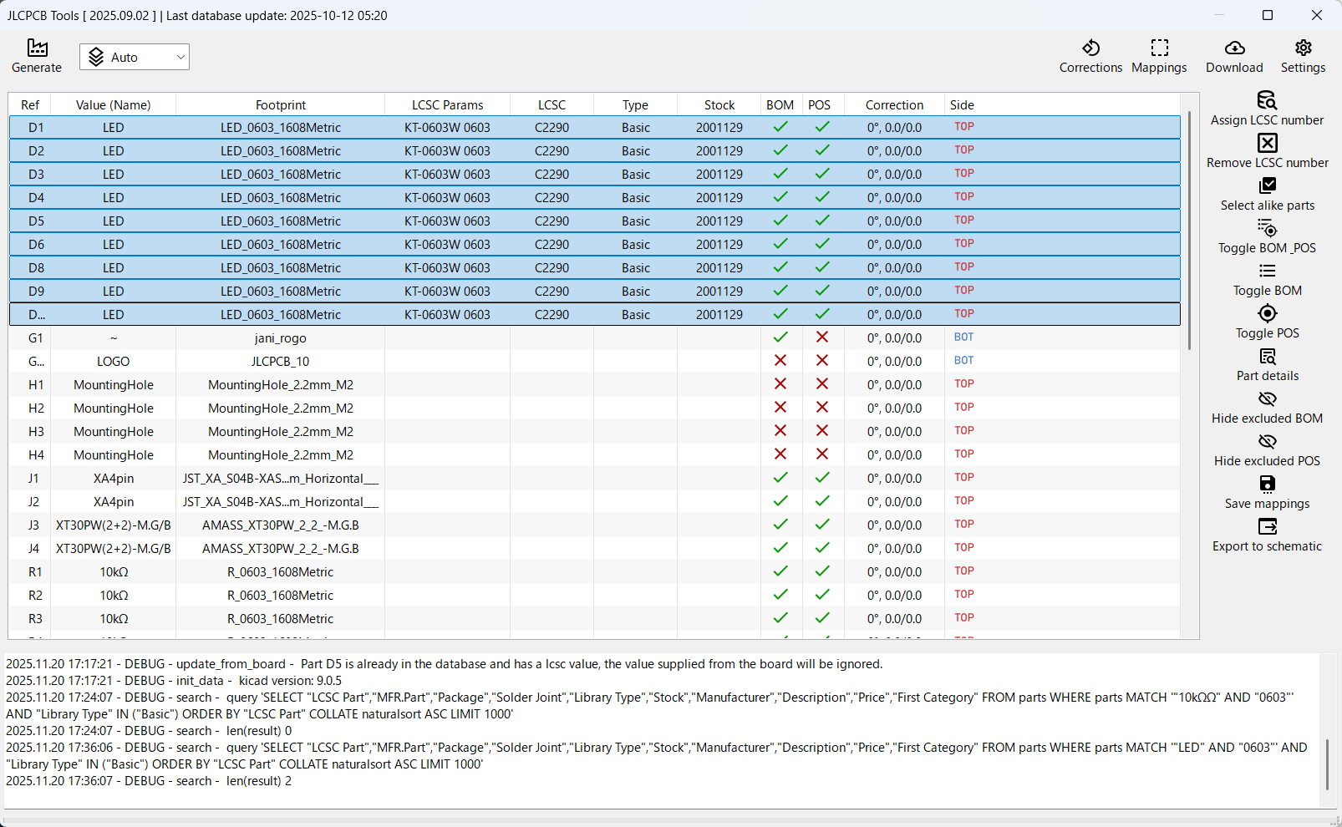Sort by the Value (Name) column header
This screenshot has width=1342, height=827.
tap(114, 104)
